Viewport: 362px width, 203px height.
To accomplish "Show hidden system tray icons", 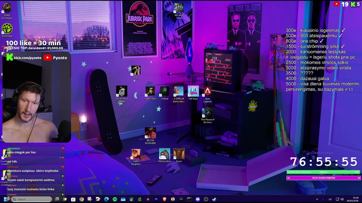I will tap(317, 199).
